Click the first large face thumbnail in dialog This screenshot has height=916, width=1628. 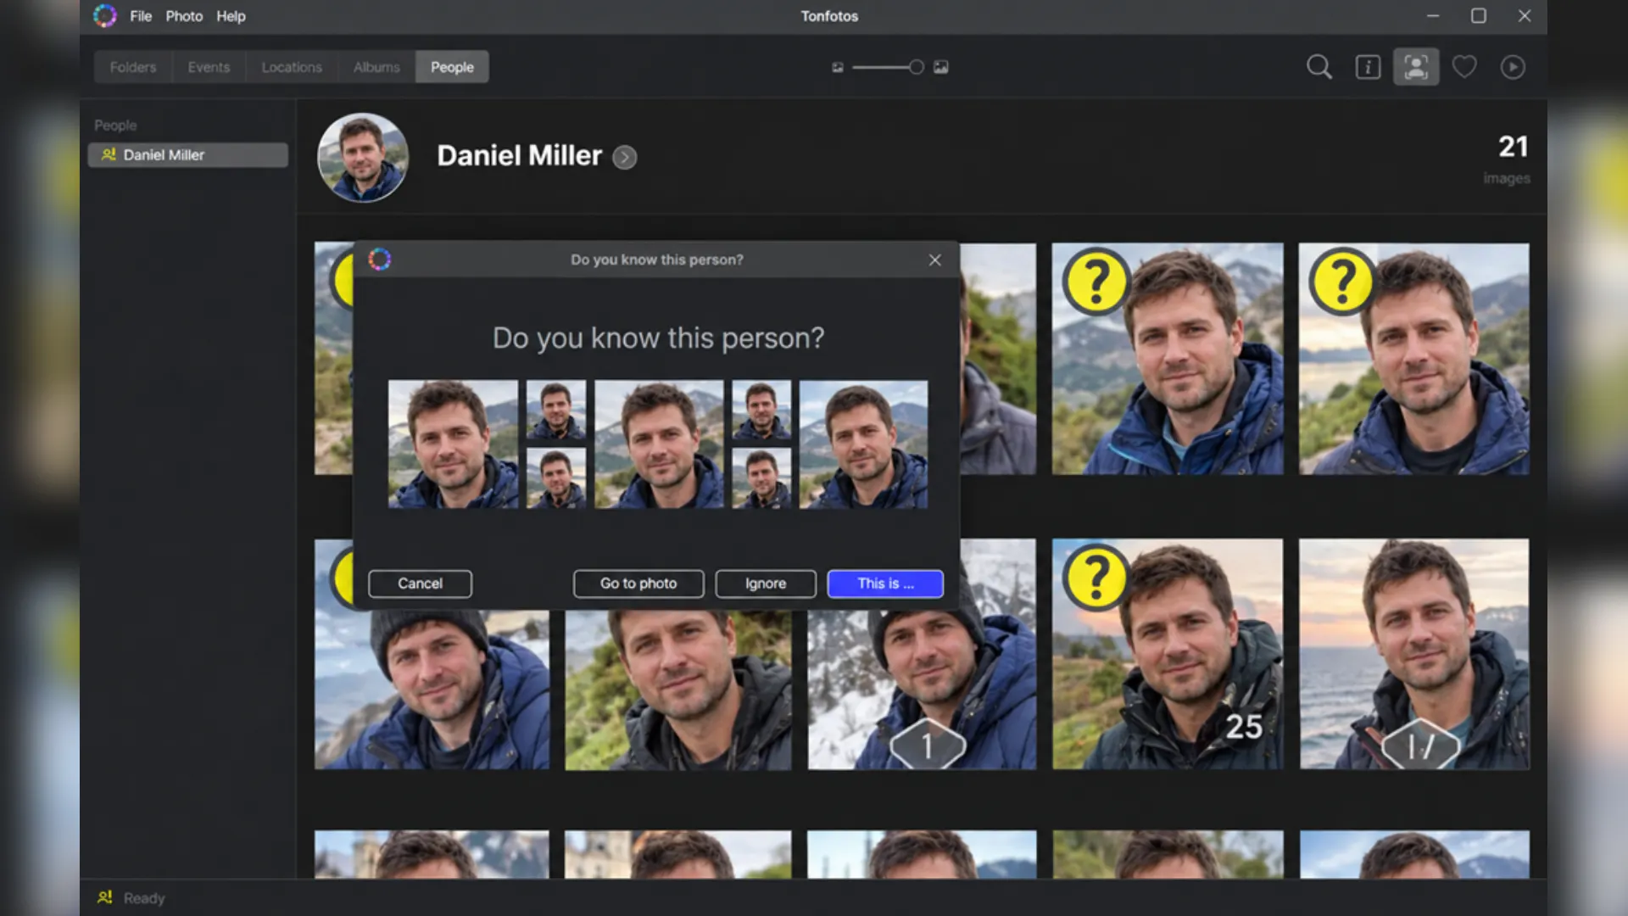453,444
